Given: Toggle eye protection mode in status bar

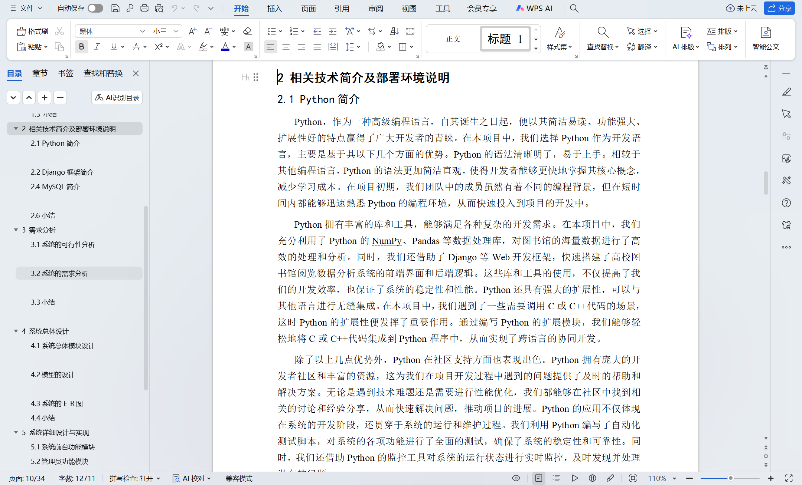Looking at the screenshot, I should [x=516, y=478].
